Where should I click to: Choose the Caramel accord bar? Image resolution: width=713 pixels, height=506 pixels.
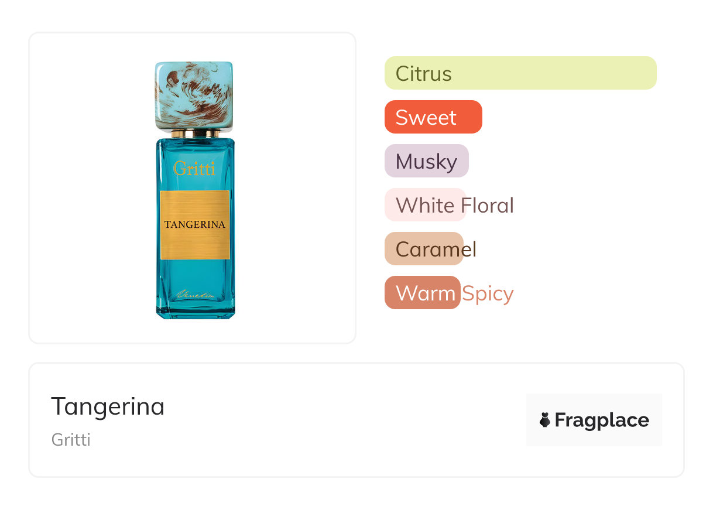pos(424,249)
